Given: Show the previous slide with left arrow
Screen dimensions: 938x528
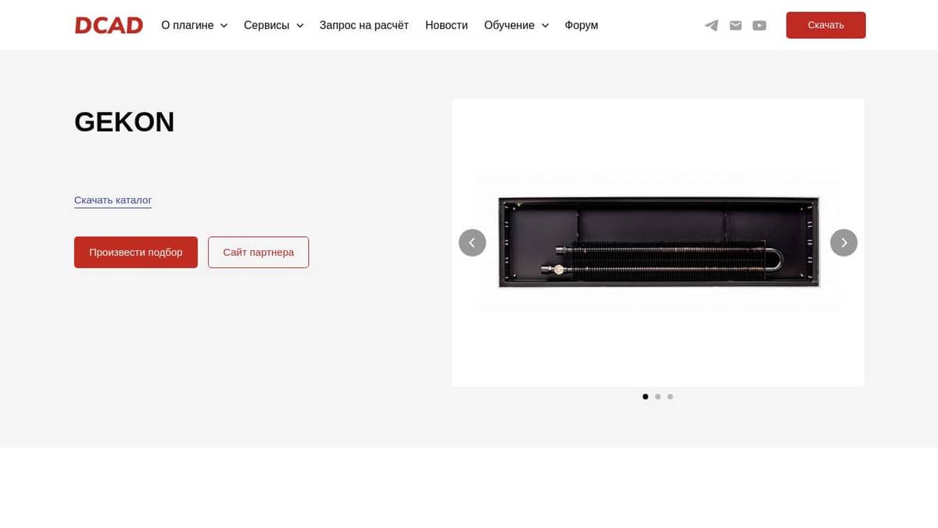Looking at the screenshot, I should tap(472, 242).
